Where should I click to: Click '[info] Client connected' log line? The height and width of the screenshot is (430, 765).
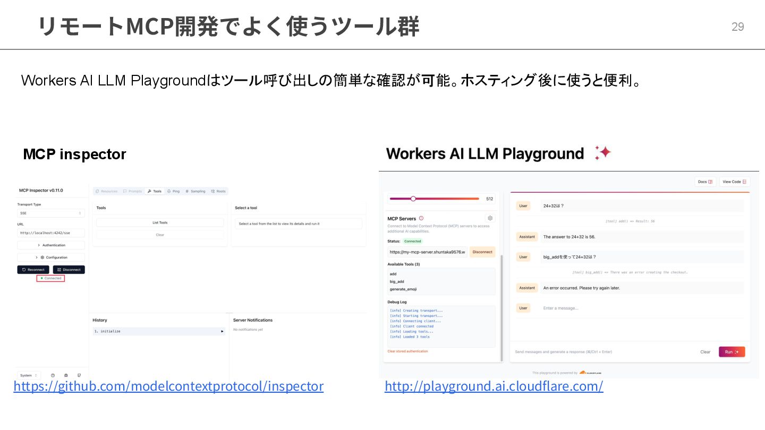[x=412, y=326]
